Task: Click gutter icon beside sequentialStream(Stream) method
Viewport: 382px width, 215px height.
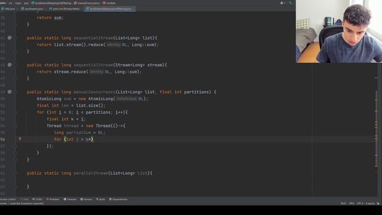Action: [10, 65]
